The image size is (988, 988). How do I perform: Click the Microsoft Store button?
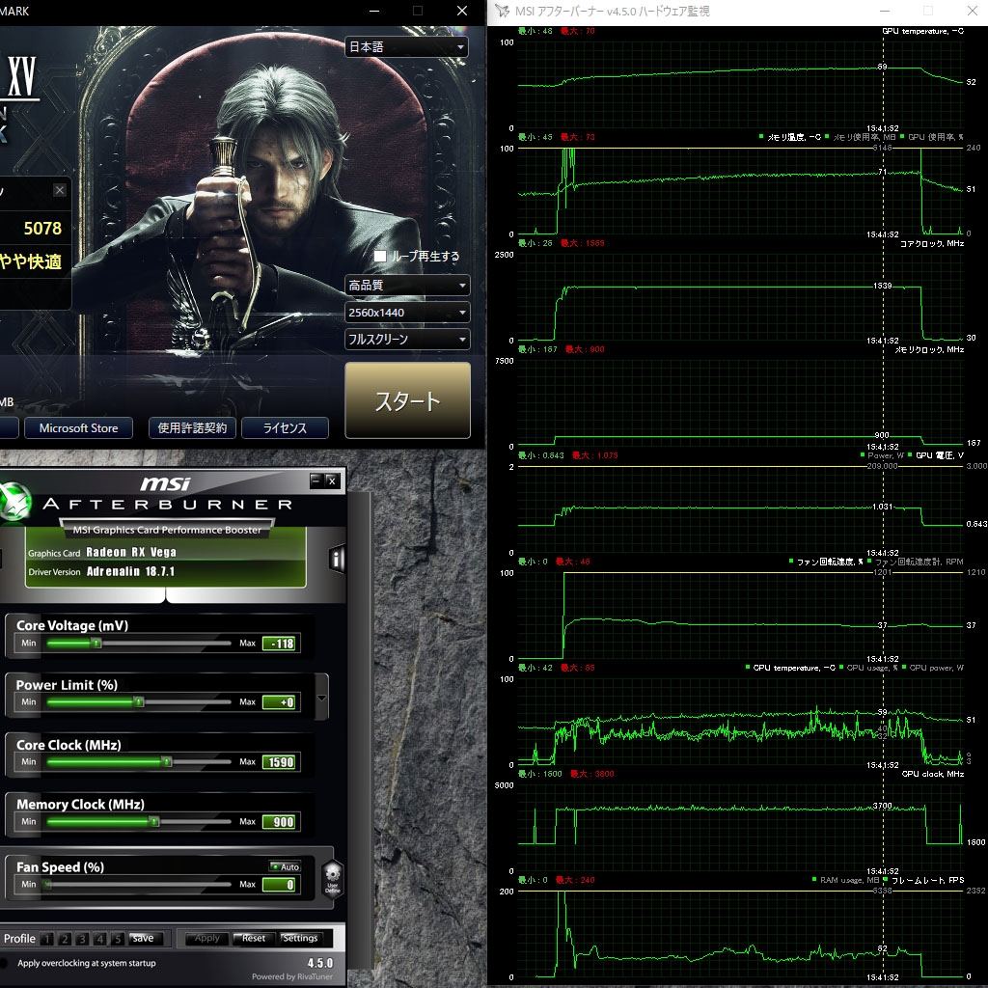(79, 427)
